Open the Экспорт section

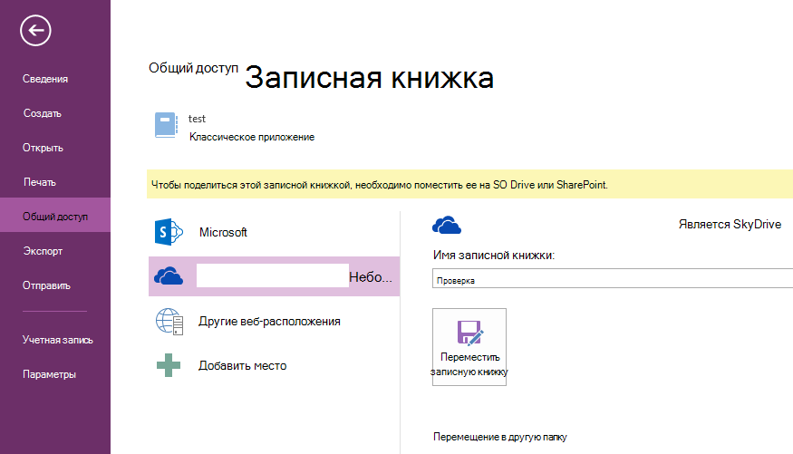coord(43,251)
